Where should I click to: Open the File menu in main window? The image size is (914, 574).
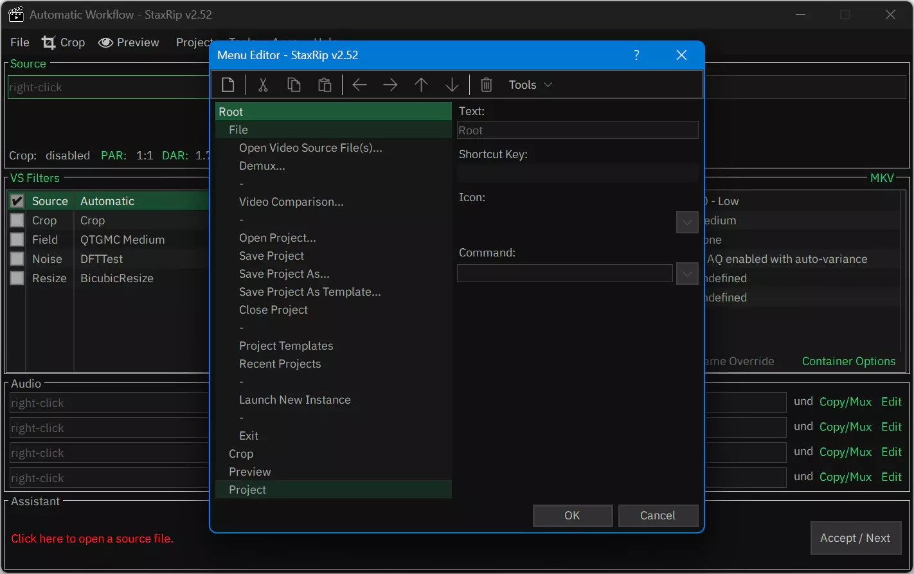click(x=20, y=42)
